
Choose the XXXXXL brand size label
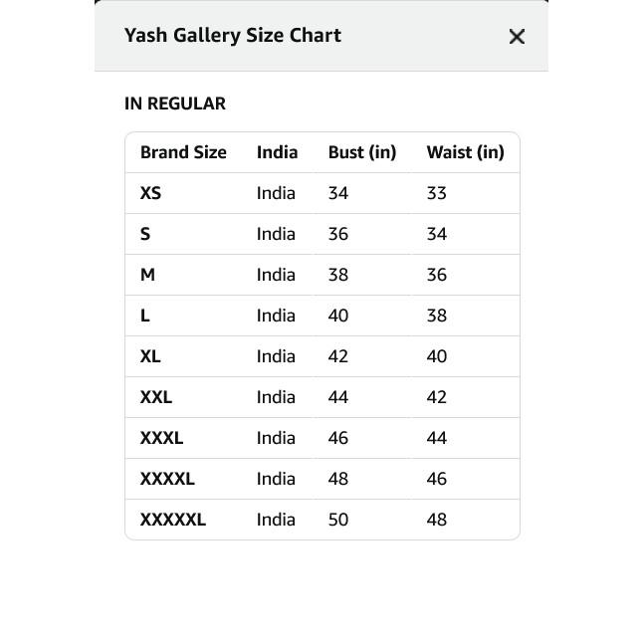pos(173,520)
